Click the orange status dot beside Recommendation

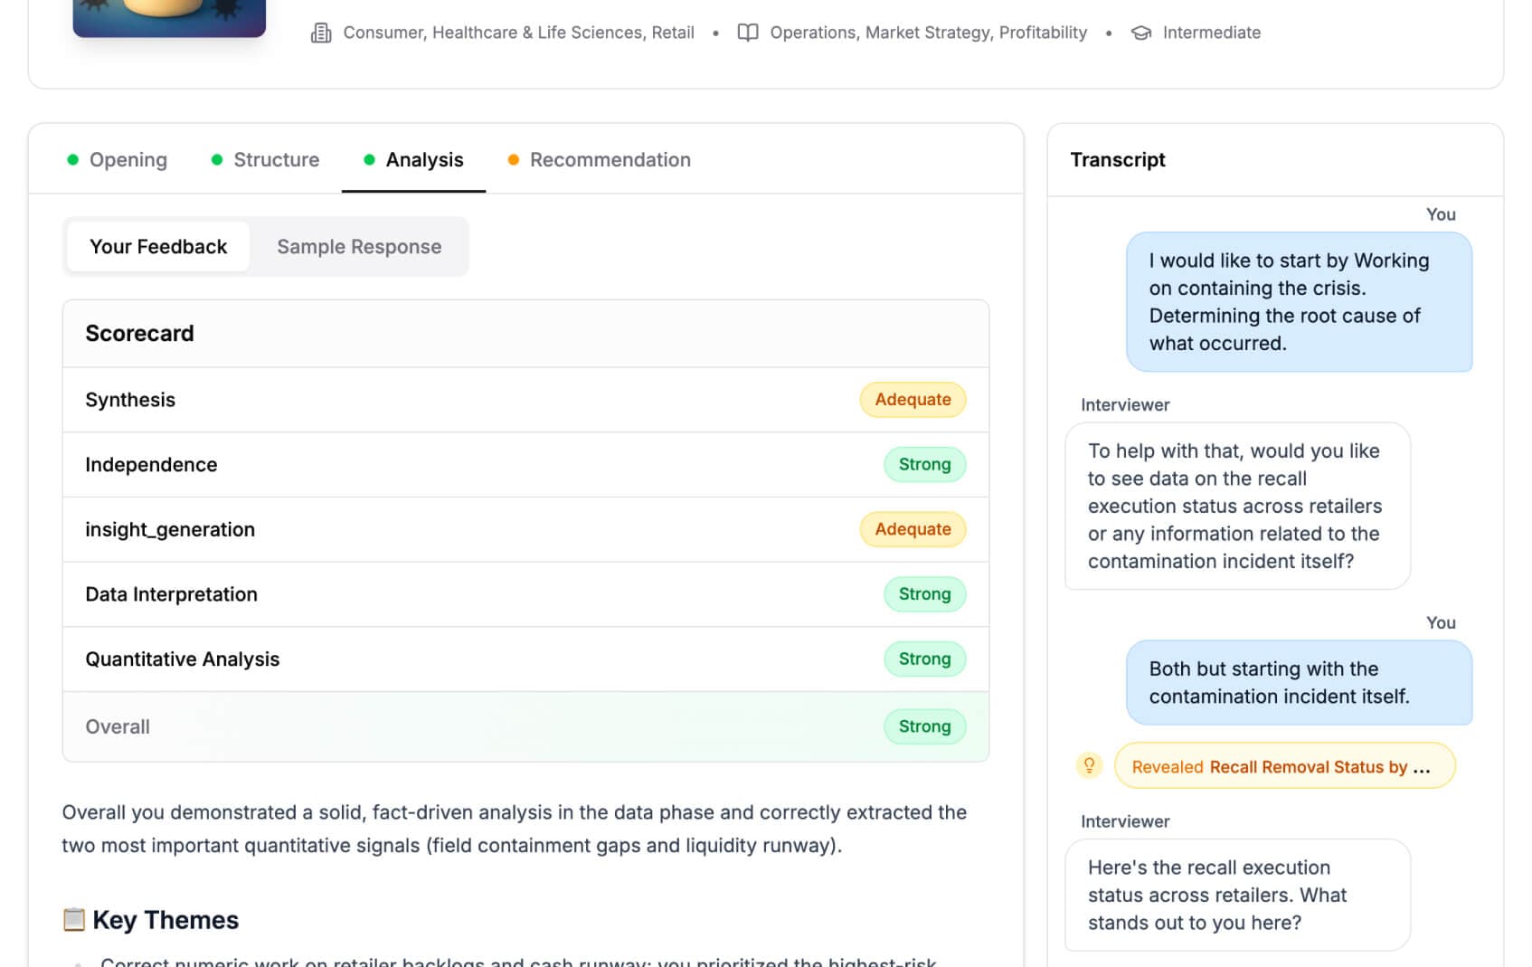click(514, 159)
